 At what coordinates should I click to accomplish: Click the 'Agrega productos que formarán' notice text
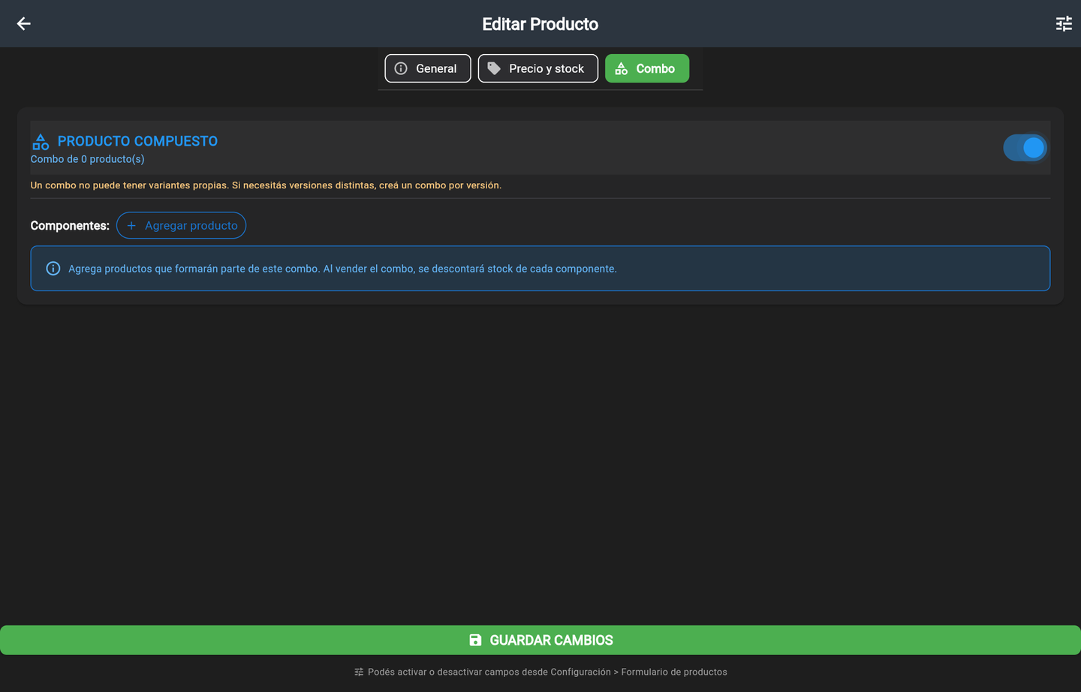(x=342, y=269)
